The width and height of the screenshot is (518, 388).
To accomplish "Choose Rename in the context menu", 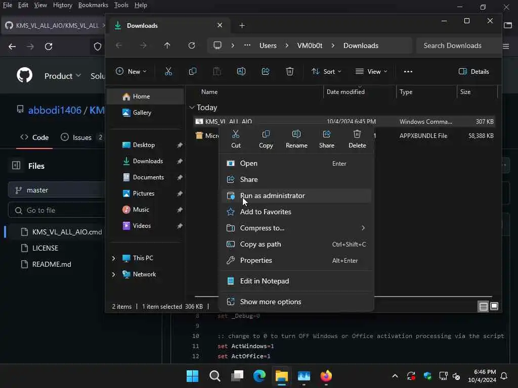I will tap(296, 139).
